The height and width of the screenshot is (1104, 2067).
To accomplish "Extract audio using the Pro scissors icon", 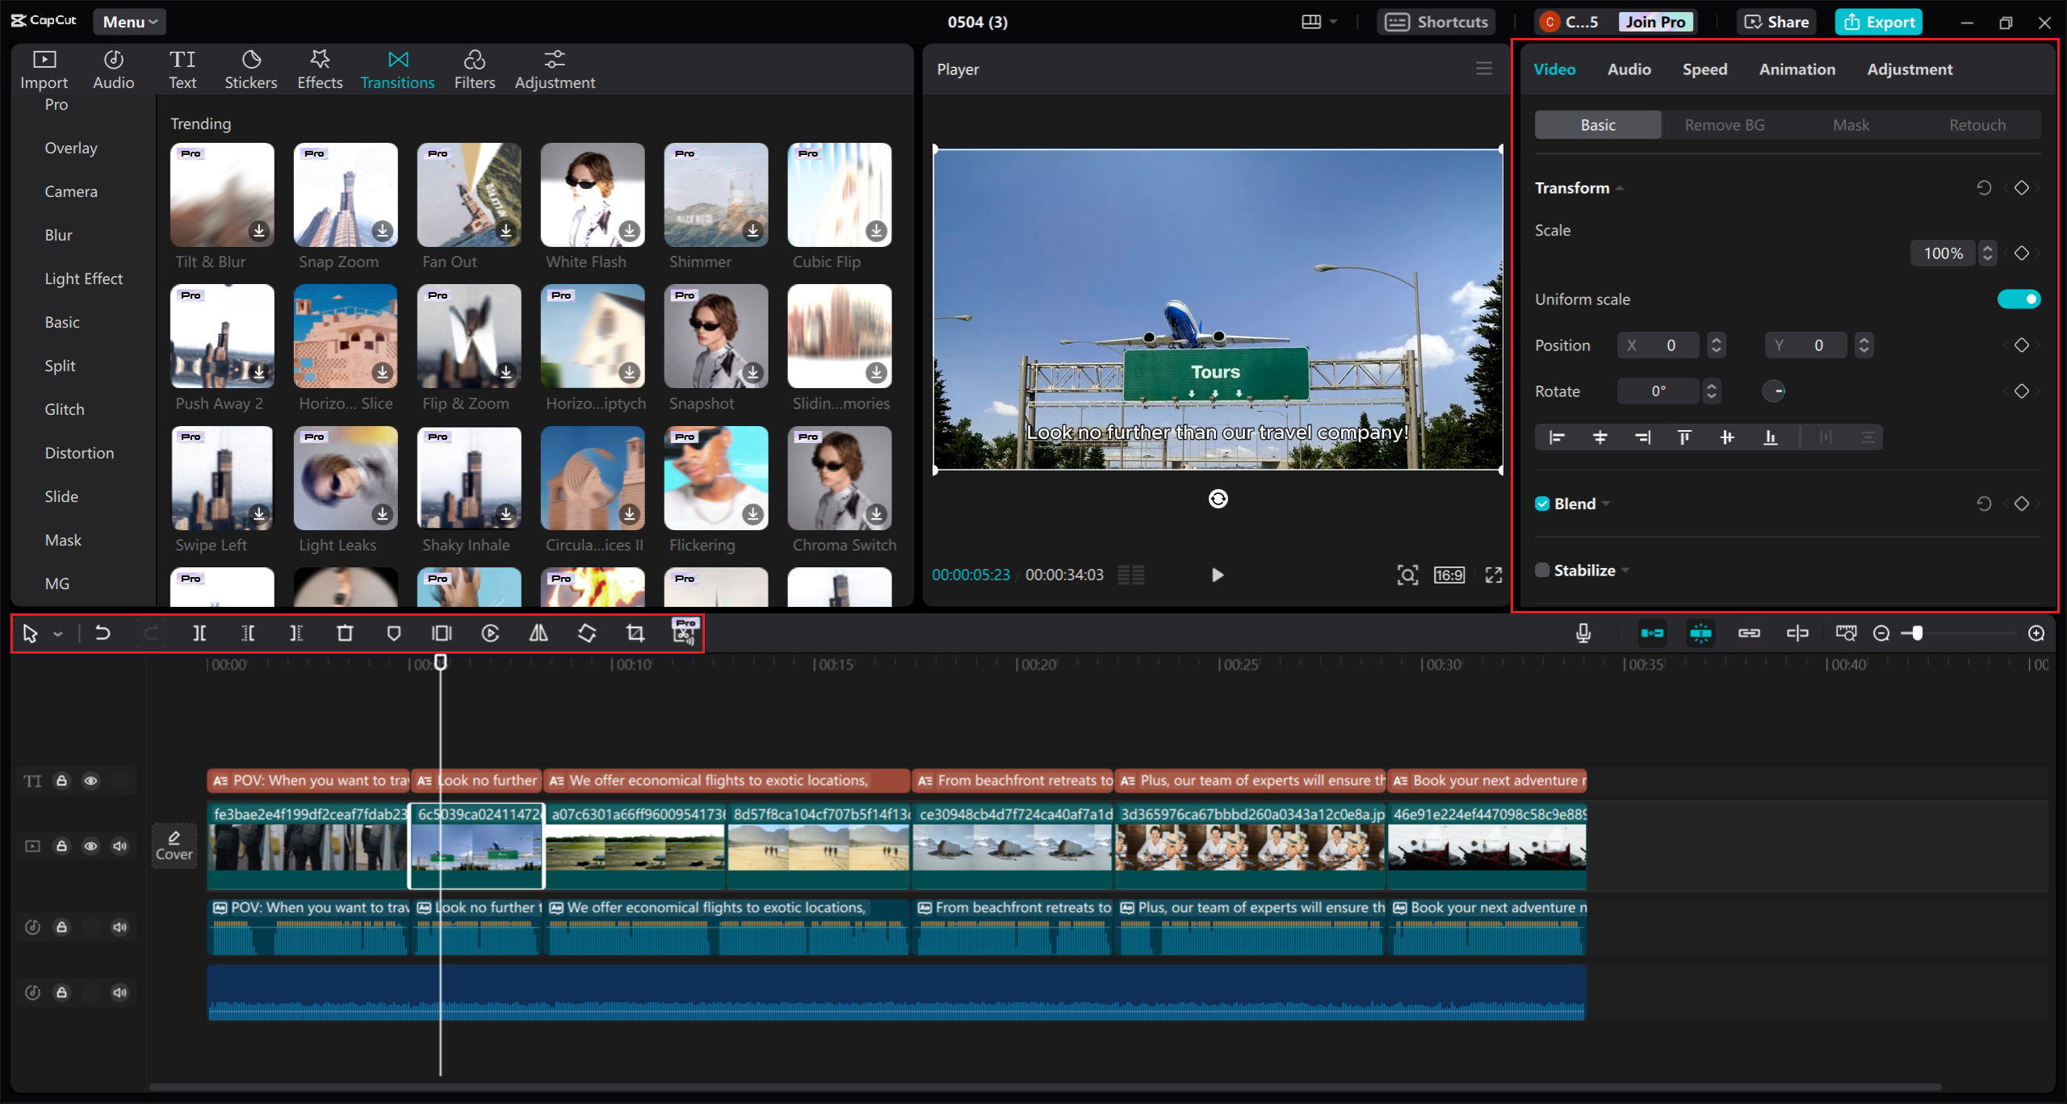I will [684, 634].
